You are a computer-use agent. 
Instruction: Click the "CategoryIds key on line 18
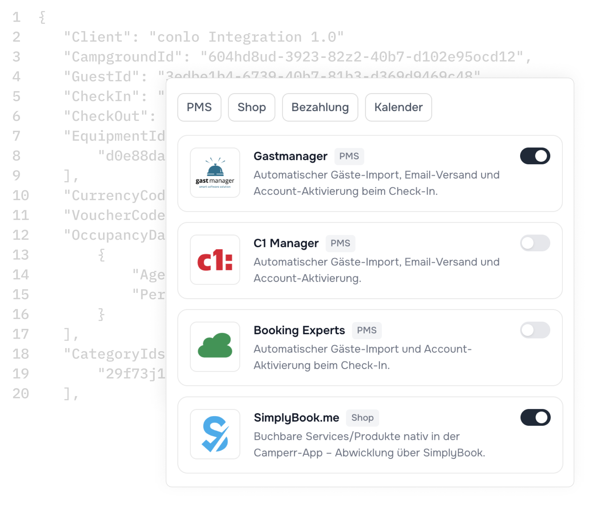coord(115,354)
